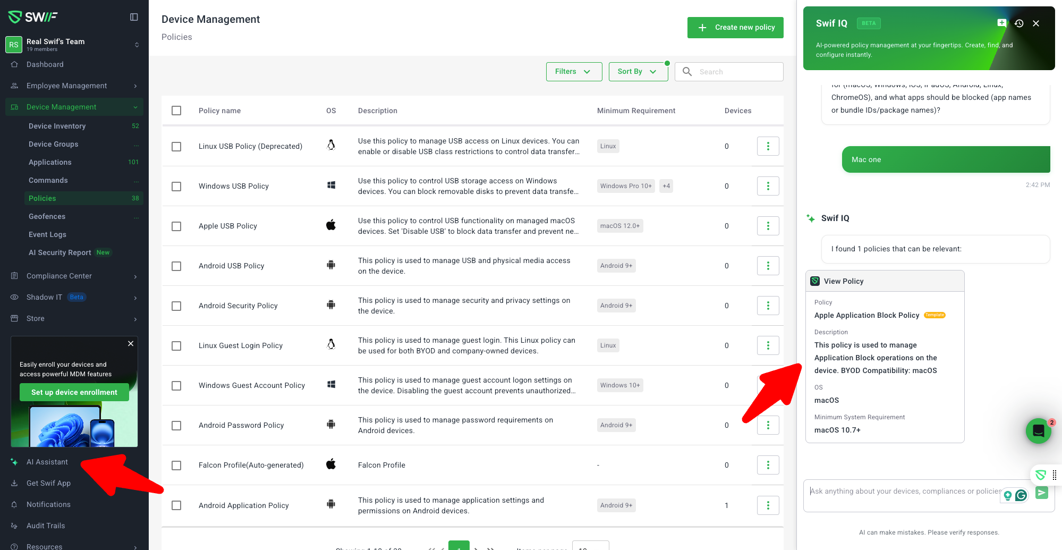Open actions menu for Apple USB Policy
The image size is (1062, 550).
(768, 226)
